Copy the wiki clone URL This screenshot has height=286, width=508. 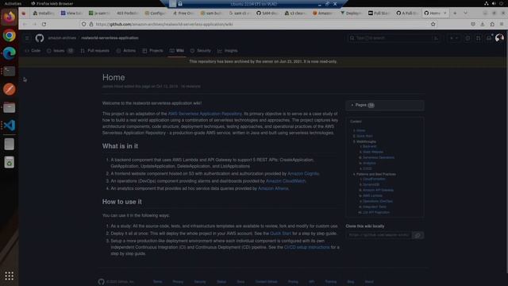tap(418, 235)
